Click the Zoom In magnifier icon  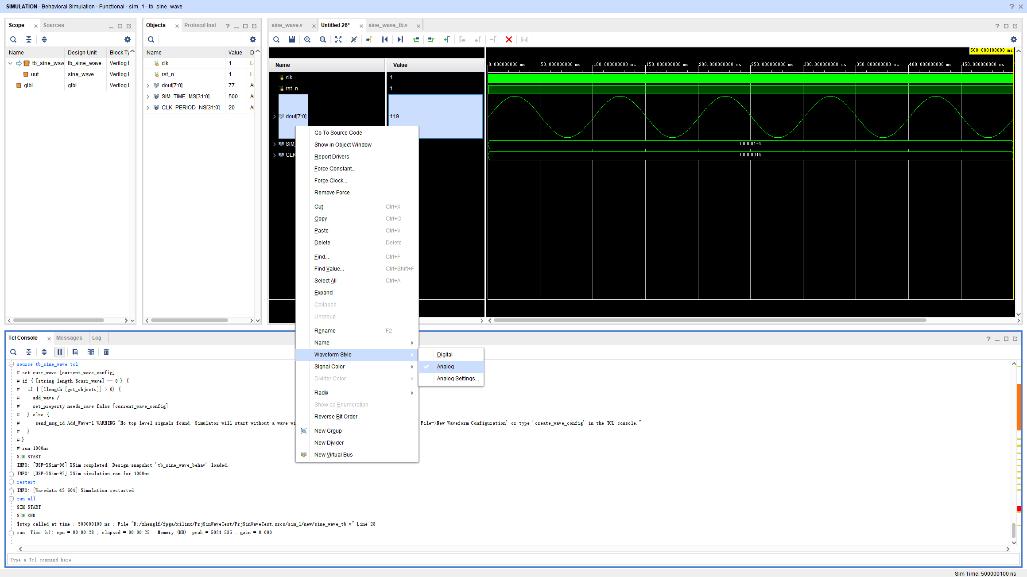coord(307,39)
